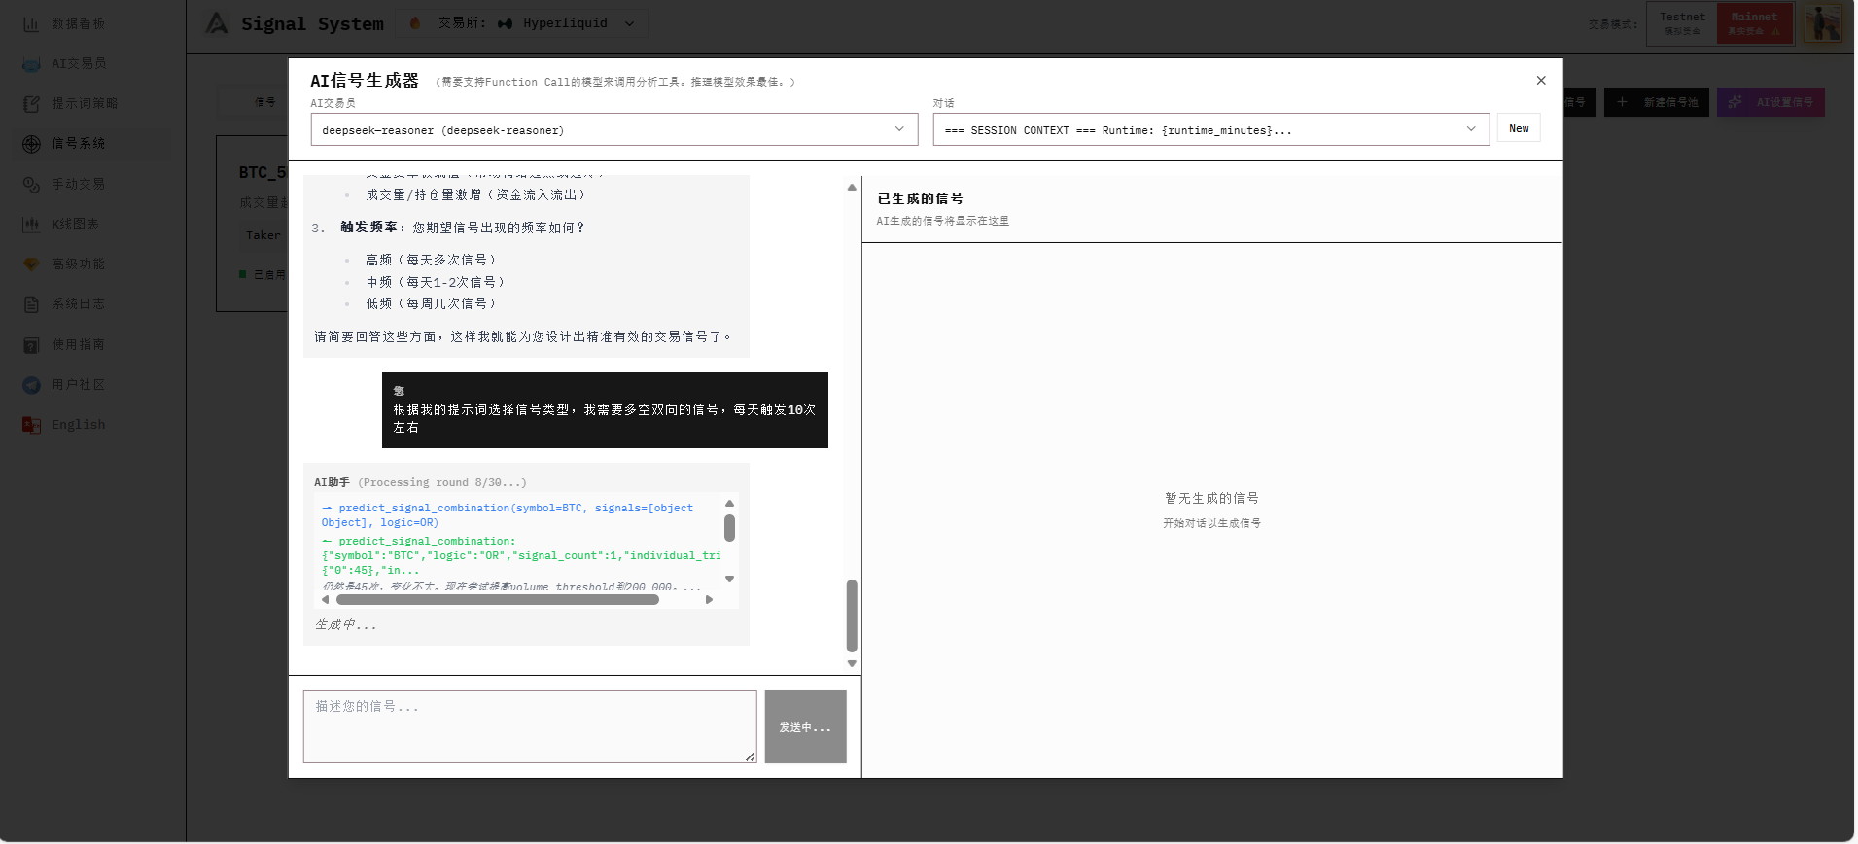Open AI交易员 from the sidebar icon
The height and width of the screenshot is (844, 1858).
point(31,64)
